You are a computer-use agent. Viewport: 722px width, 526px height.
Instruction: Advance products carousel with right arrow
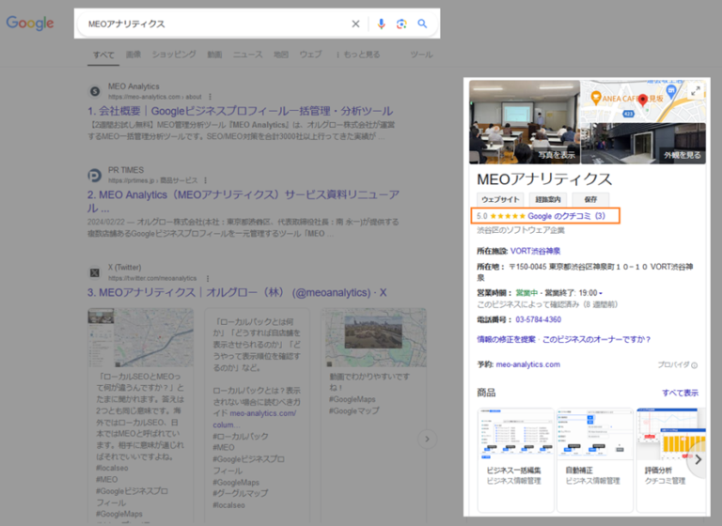(698, 459)
